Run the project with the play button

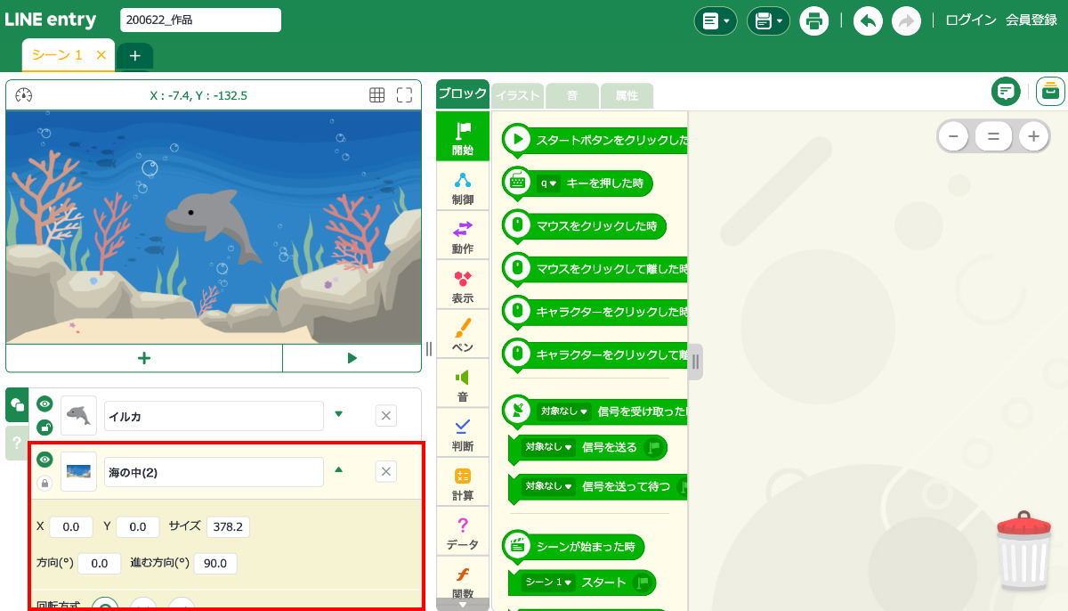point(352,358)
